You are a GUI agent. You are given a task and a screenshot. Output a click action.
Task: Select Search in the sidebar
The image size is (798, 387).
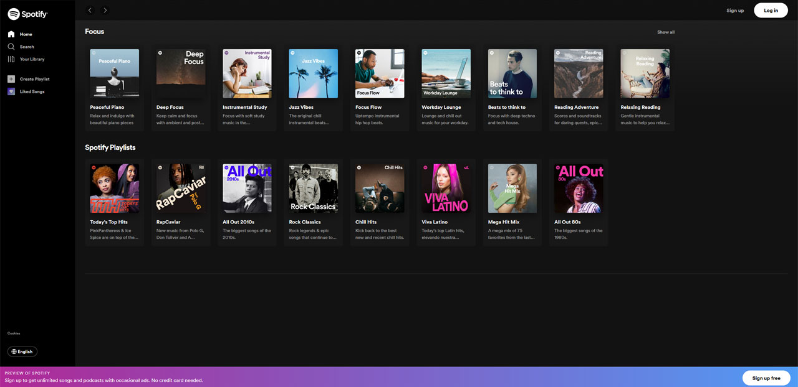coord(27,47)
